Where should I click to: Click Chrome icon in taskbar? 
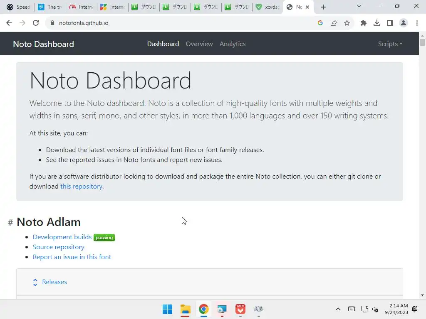(203, 309)
